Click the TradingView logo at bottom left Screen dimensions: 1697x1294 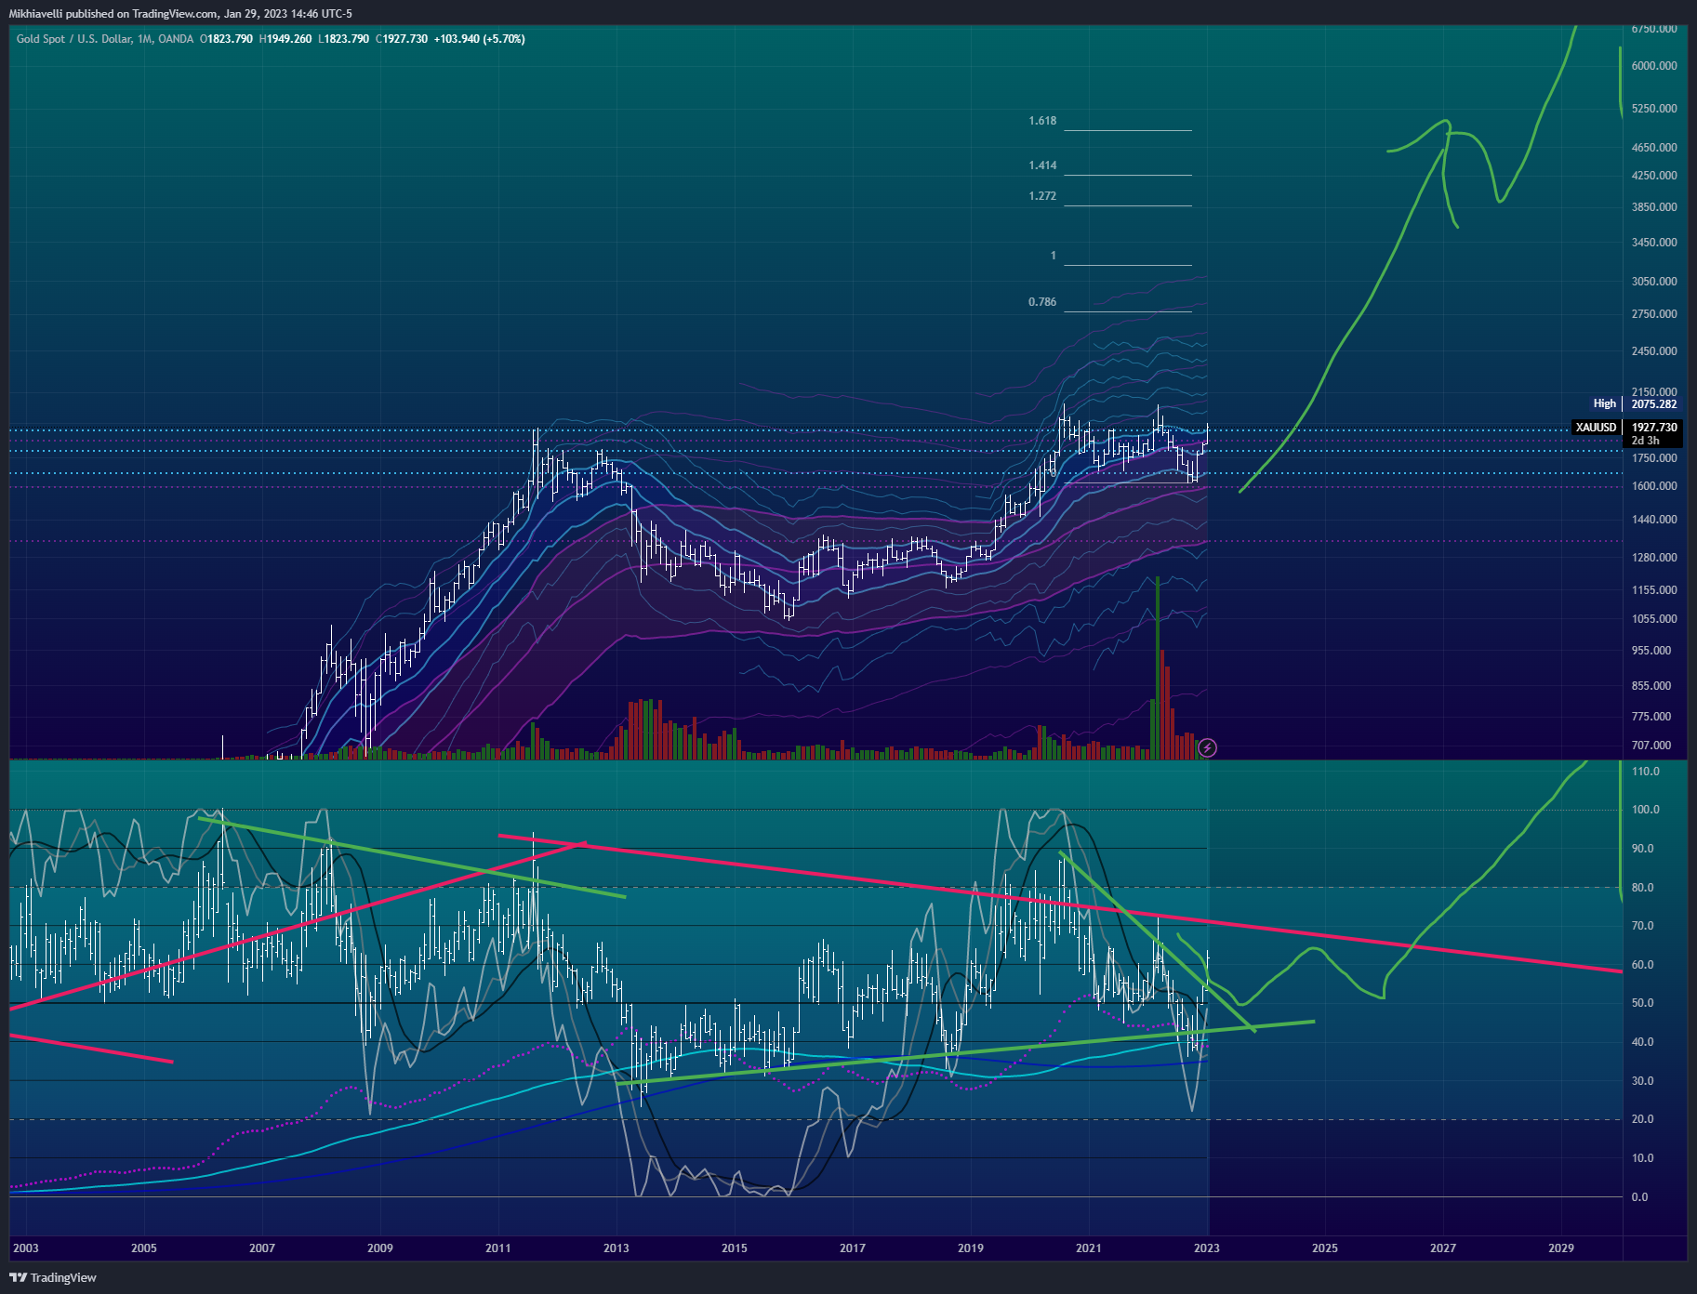[53, 1277]
